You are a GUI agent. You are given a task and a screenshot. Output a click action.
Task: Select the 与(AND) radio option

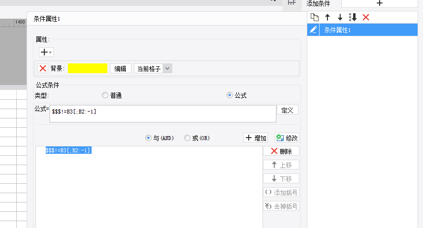(148, 138)
